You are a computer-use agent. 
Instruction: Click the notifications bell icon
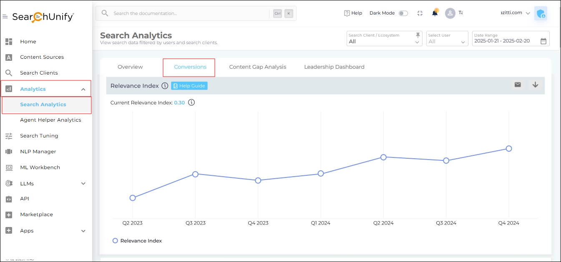point(435,13)
